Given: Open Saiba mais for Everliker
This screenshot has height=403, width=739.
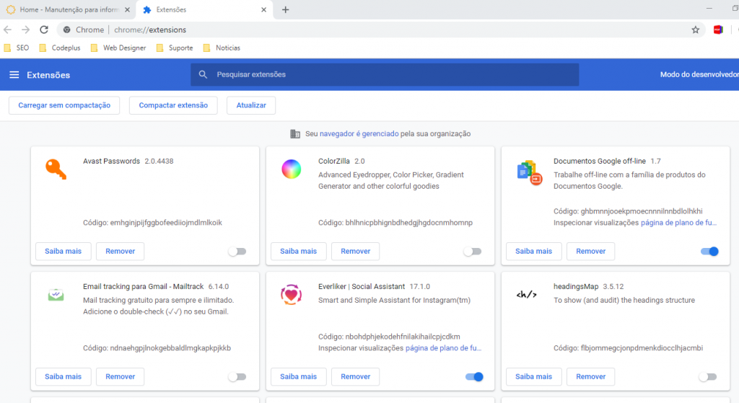Looking at the screenshot, I should click(x=298, y=376).
